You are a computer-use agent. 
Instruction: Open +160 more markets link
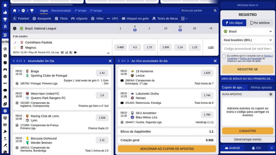tap(211, 47)
